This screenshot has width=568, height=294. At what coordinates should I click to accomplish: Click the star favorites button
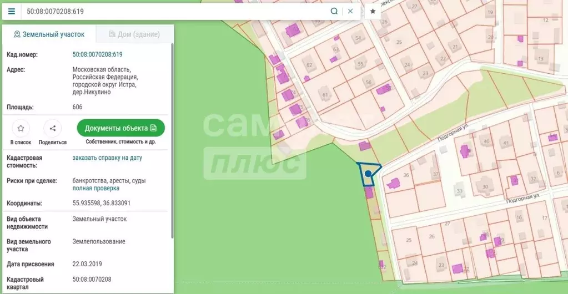(373, 11)
